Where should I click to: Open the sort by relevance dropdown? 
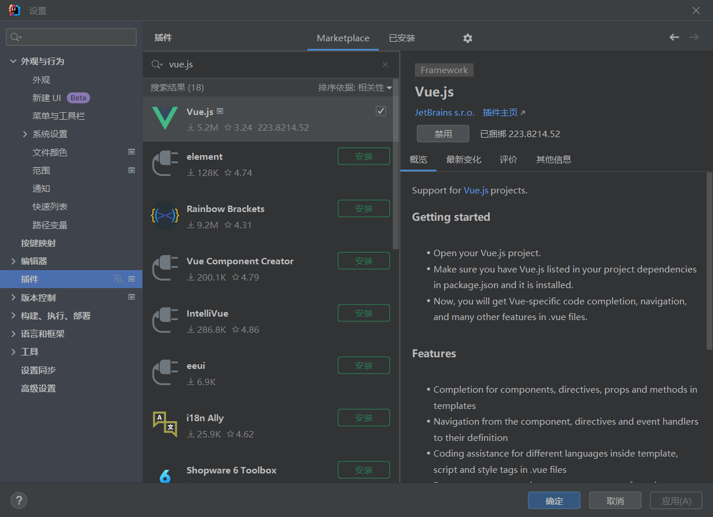point(355,88)
